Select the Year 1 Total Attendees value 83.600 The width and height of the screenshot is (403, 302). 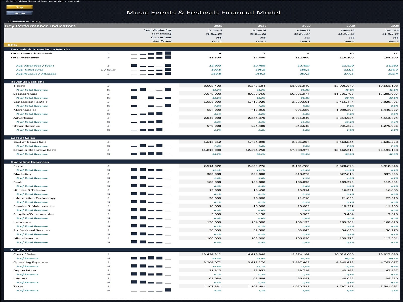pyautogui.click(x=215, y=58)
